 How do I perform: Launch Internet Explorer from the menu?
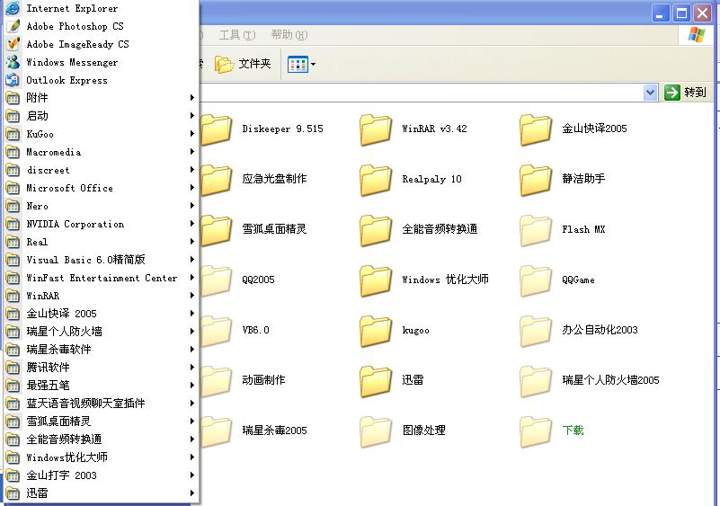tap(101, 8)
